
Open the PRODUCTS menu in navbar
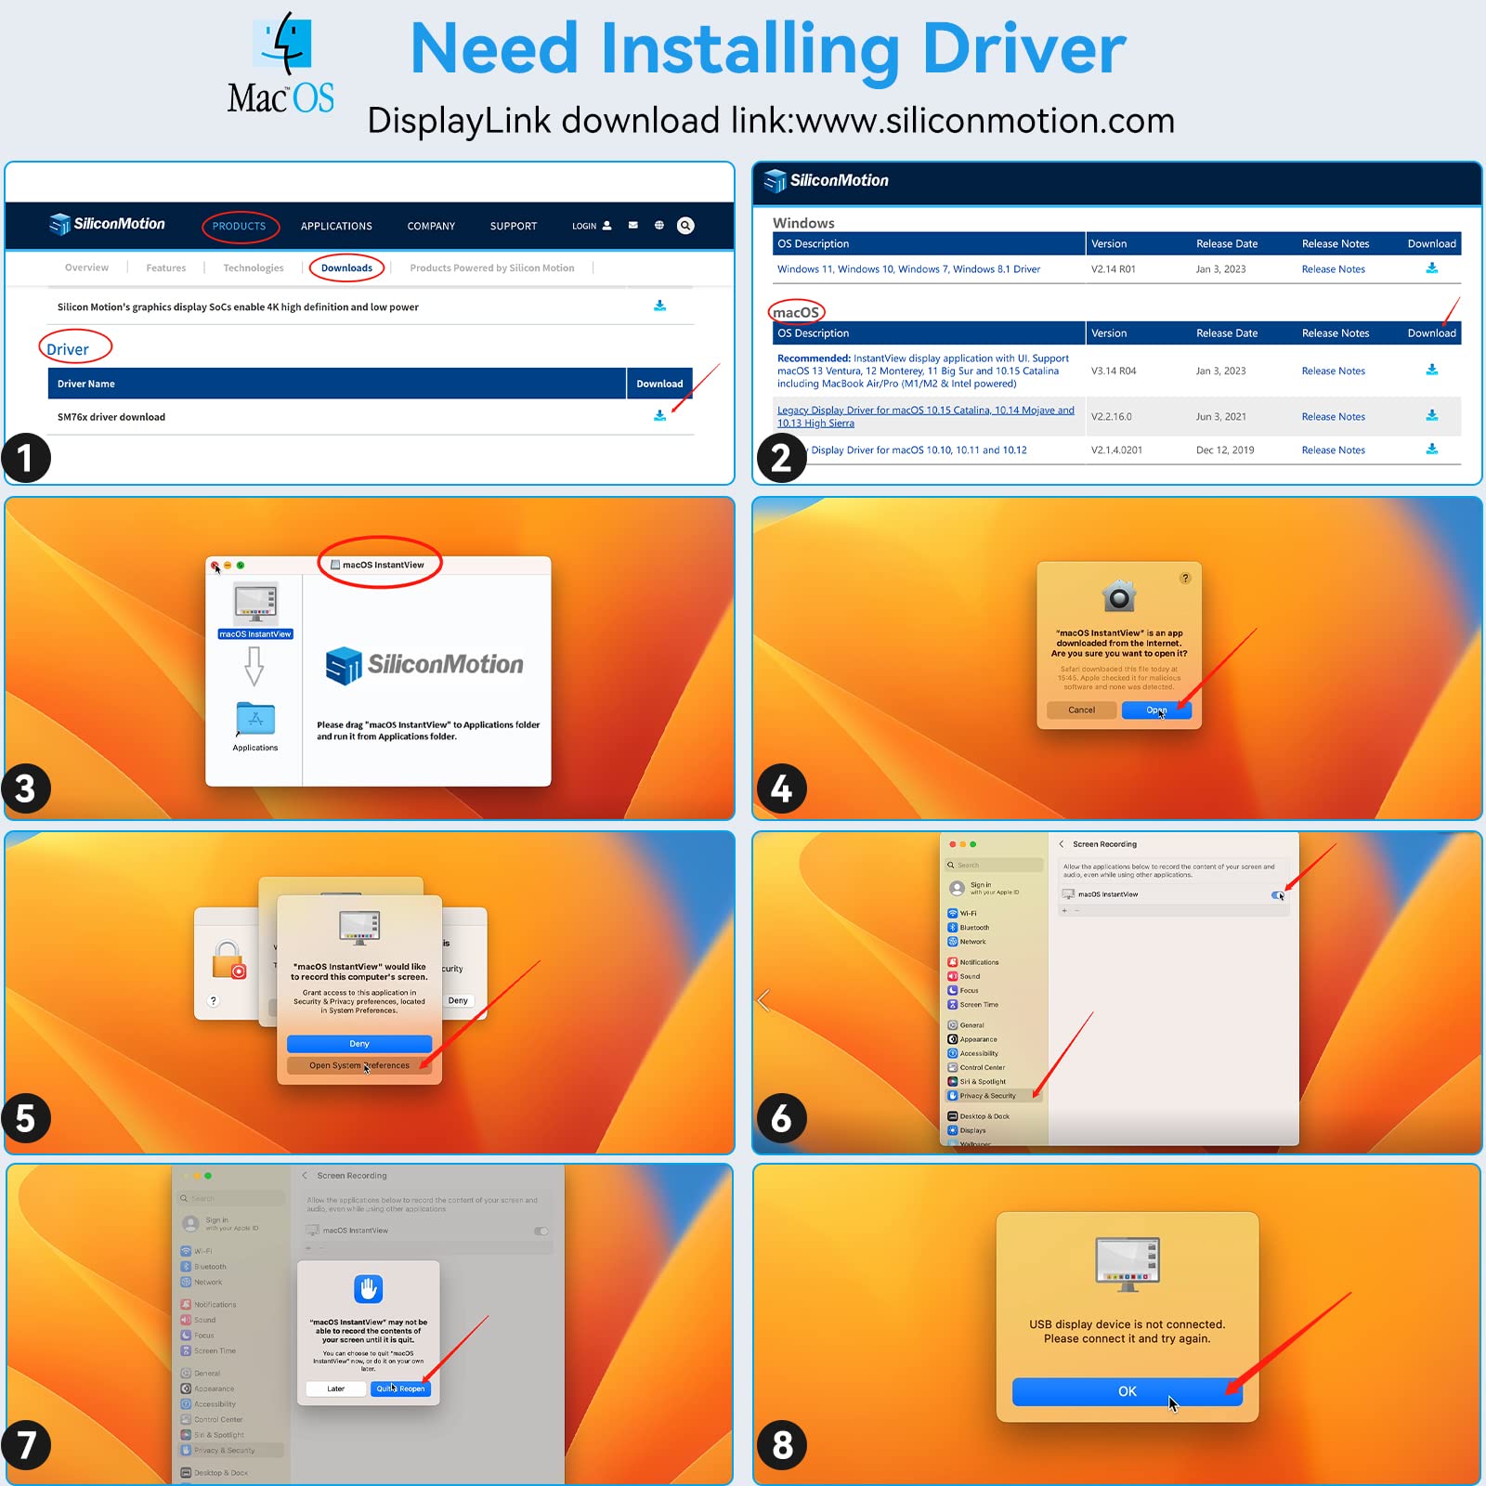tap(239, 227)
